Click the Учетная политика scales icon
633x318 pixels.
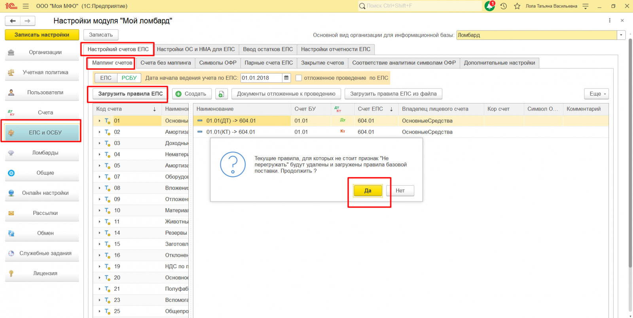pyautogui.click(x=11, y=73)
